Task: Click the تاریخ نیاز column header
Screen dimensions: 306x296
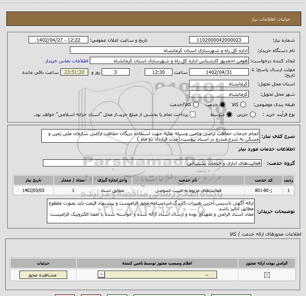Action: pyautogui.click(x=33, y=180)
